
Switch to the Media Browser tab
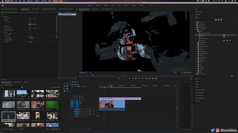click(x=17, y=82)
